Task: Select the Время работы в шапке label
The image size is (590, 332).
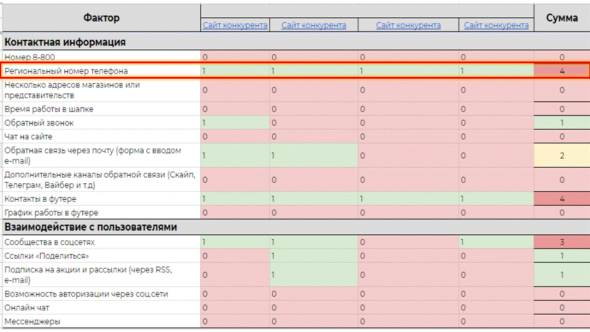Action: coord(49,109)
